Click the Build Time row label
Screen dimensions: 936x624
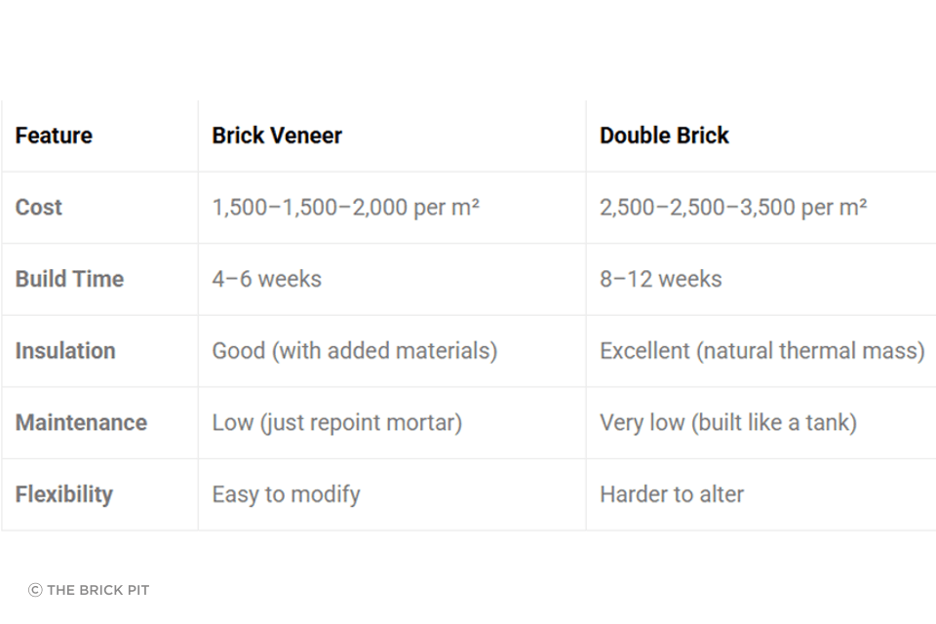[x=69, y=279]
